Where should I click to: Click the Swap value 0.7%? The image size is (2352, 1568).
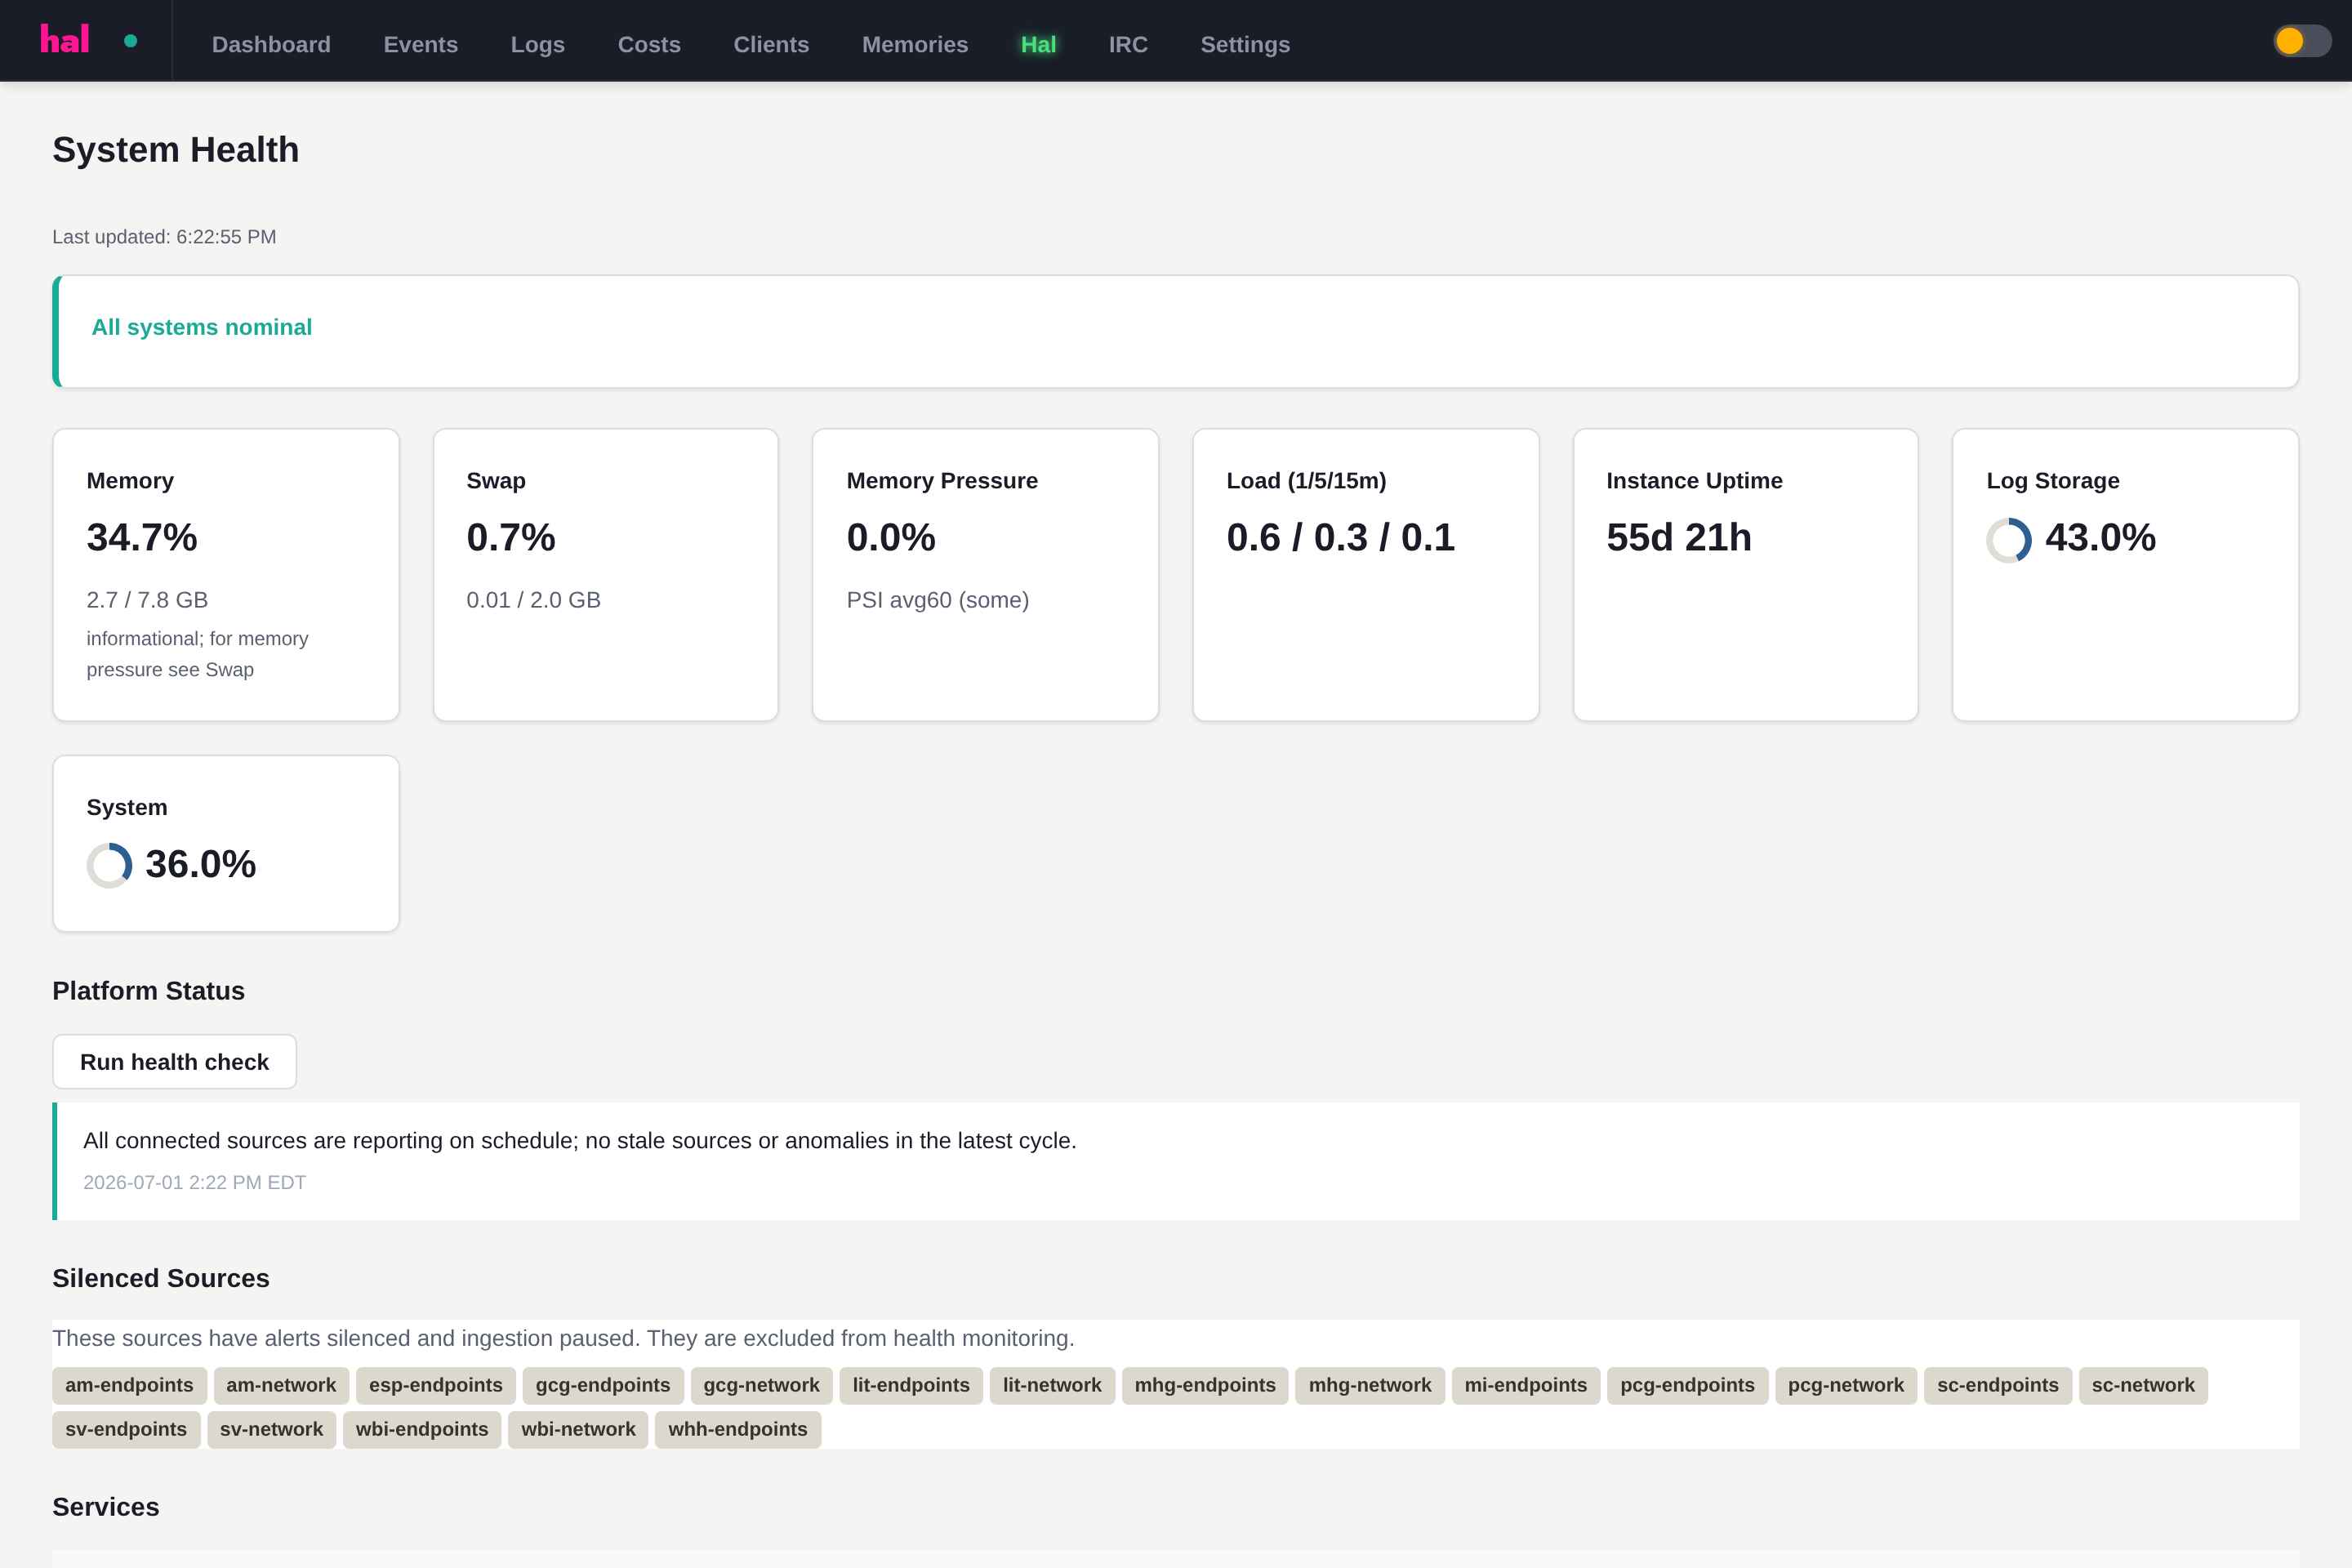(x=511, y=537)
